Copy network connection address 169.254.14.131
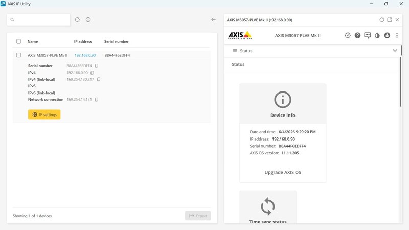The image size is (409, 230). pyautogui.click(x=97, y=99)
